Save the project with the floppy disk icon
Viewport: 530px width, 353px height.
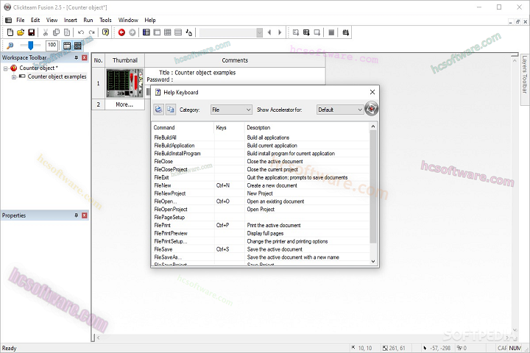coord(31,32)
